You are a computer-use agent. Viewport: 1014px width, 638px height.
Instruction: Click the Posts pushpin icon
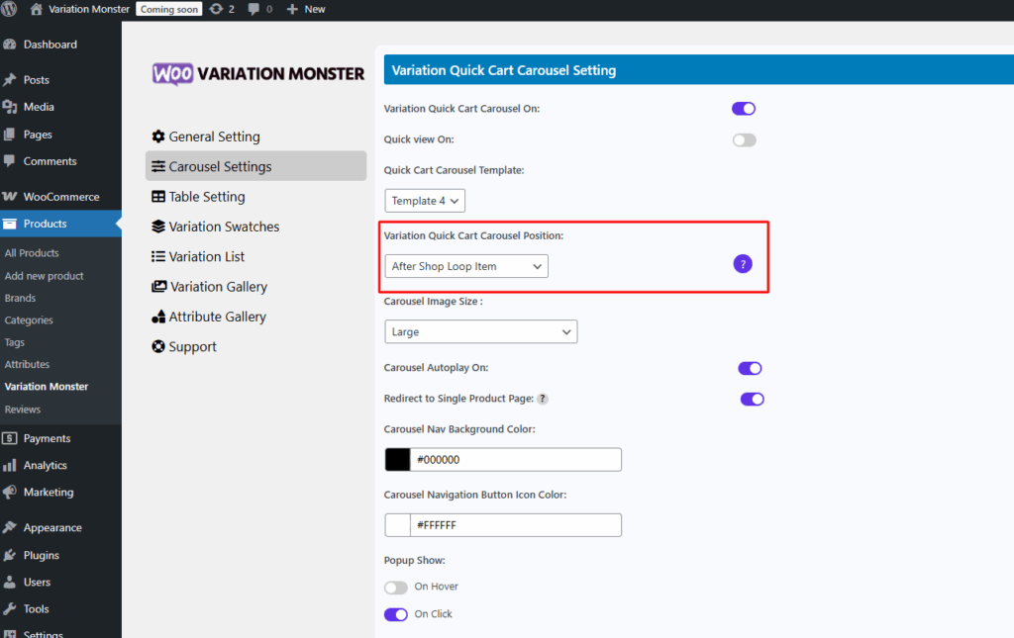[x=10, y=79]
